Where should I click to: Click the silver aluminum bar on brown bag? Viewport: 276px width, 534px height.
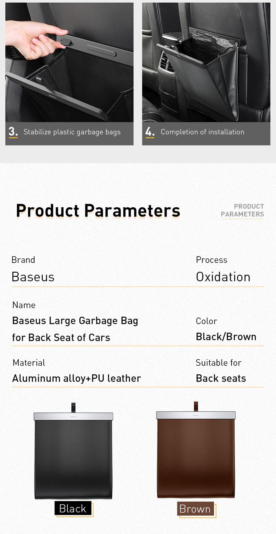(196, 415)
